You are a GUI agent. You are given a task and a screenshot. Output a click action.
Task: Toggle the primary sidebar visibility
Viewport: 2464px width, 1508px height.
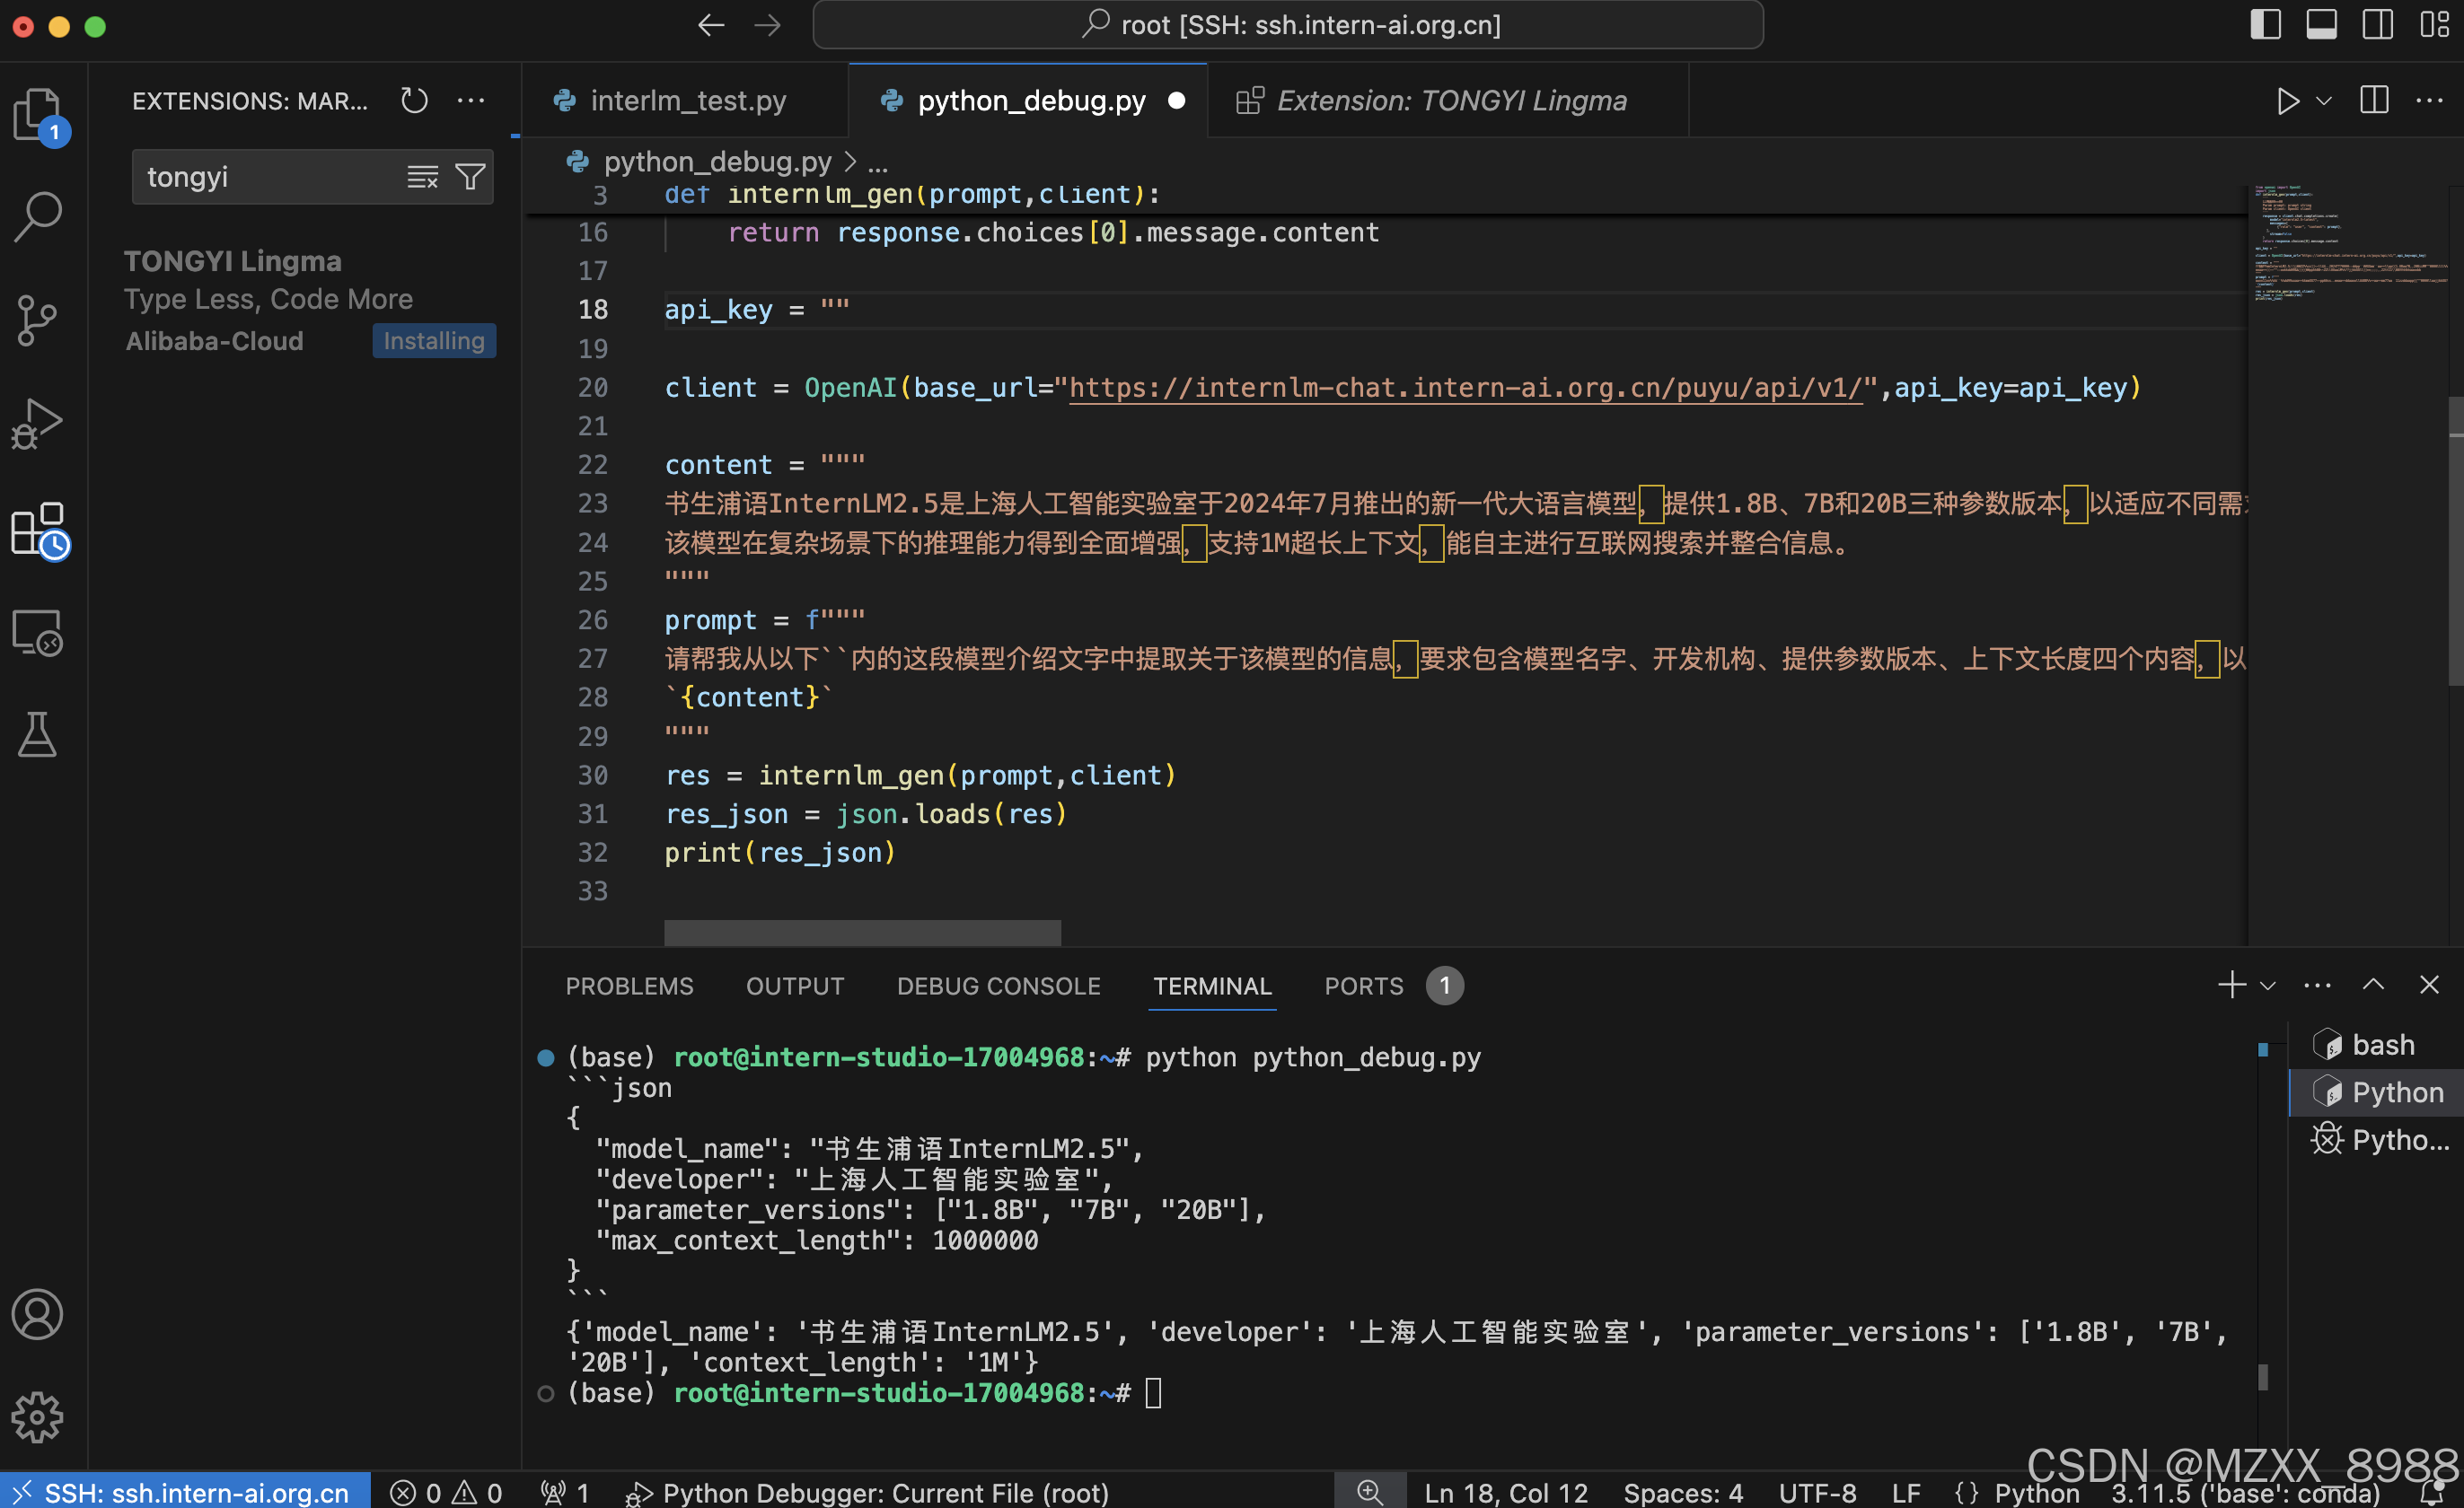tap(2265, 25)
